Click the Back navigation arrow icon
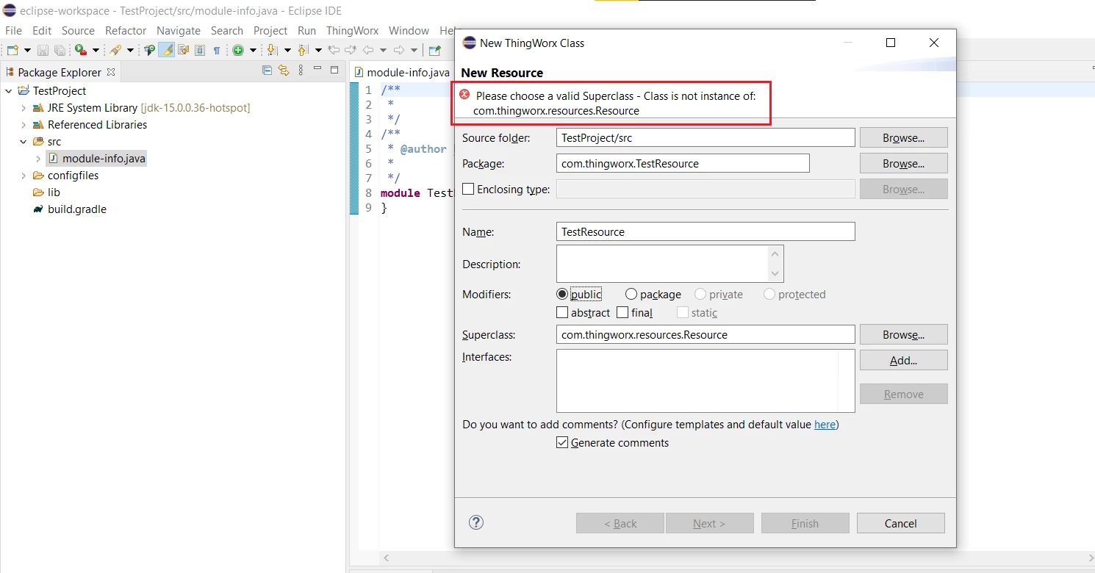The height and width of the screenshot is (573, 1095). pos(368,50)
